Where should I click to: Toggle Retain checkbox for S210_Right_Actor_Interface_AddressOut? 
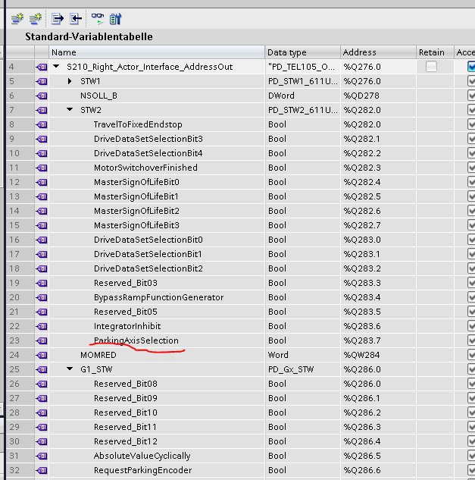(431, 67)
